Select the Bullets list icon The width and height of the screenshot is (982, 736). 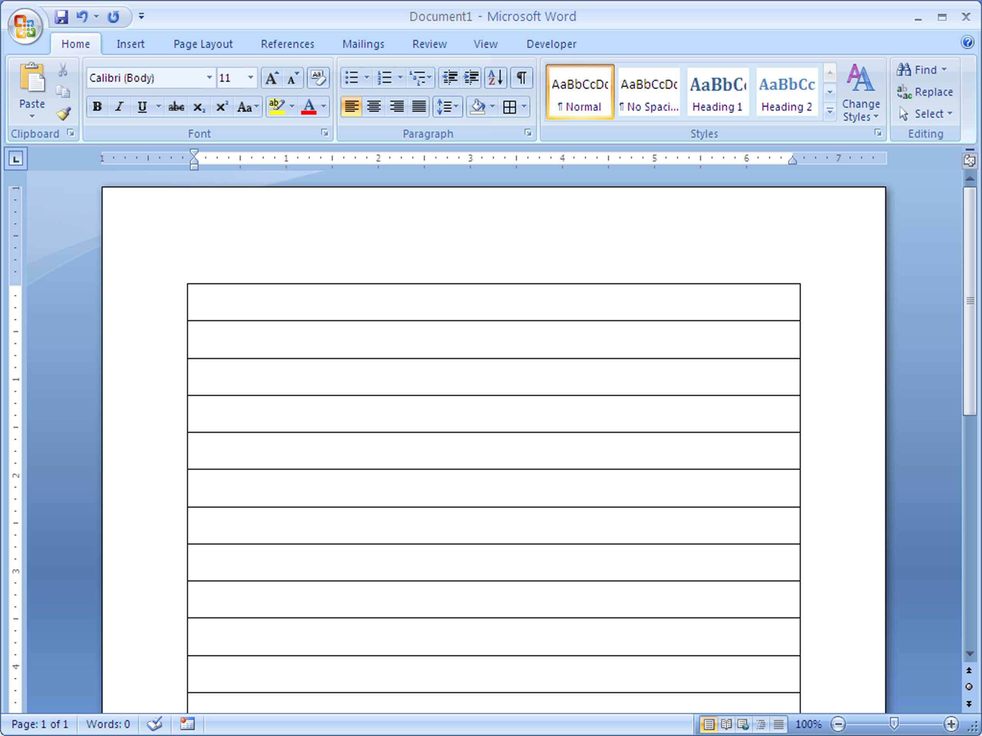tap(353, 77)
